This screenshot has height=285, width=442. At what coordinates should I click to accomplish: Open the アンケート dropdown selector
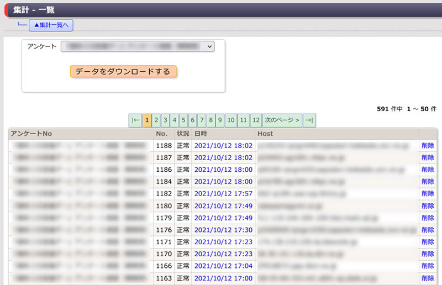tap(137, 47)
